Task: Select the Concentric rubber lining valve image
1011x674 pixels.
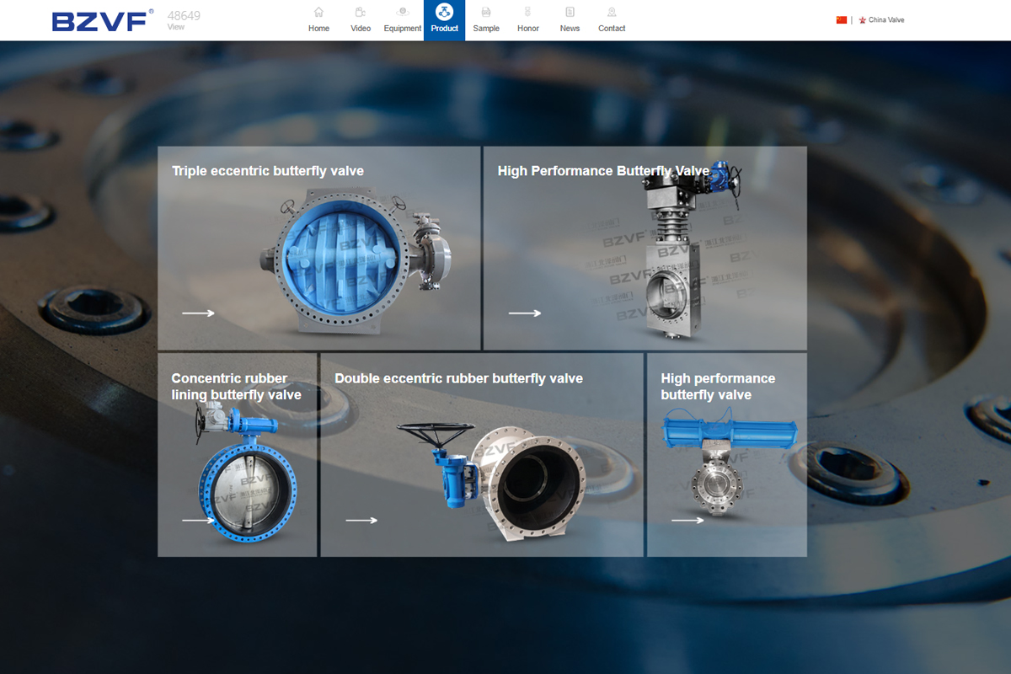Action: pyautogui.click(x=240, y=480)
